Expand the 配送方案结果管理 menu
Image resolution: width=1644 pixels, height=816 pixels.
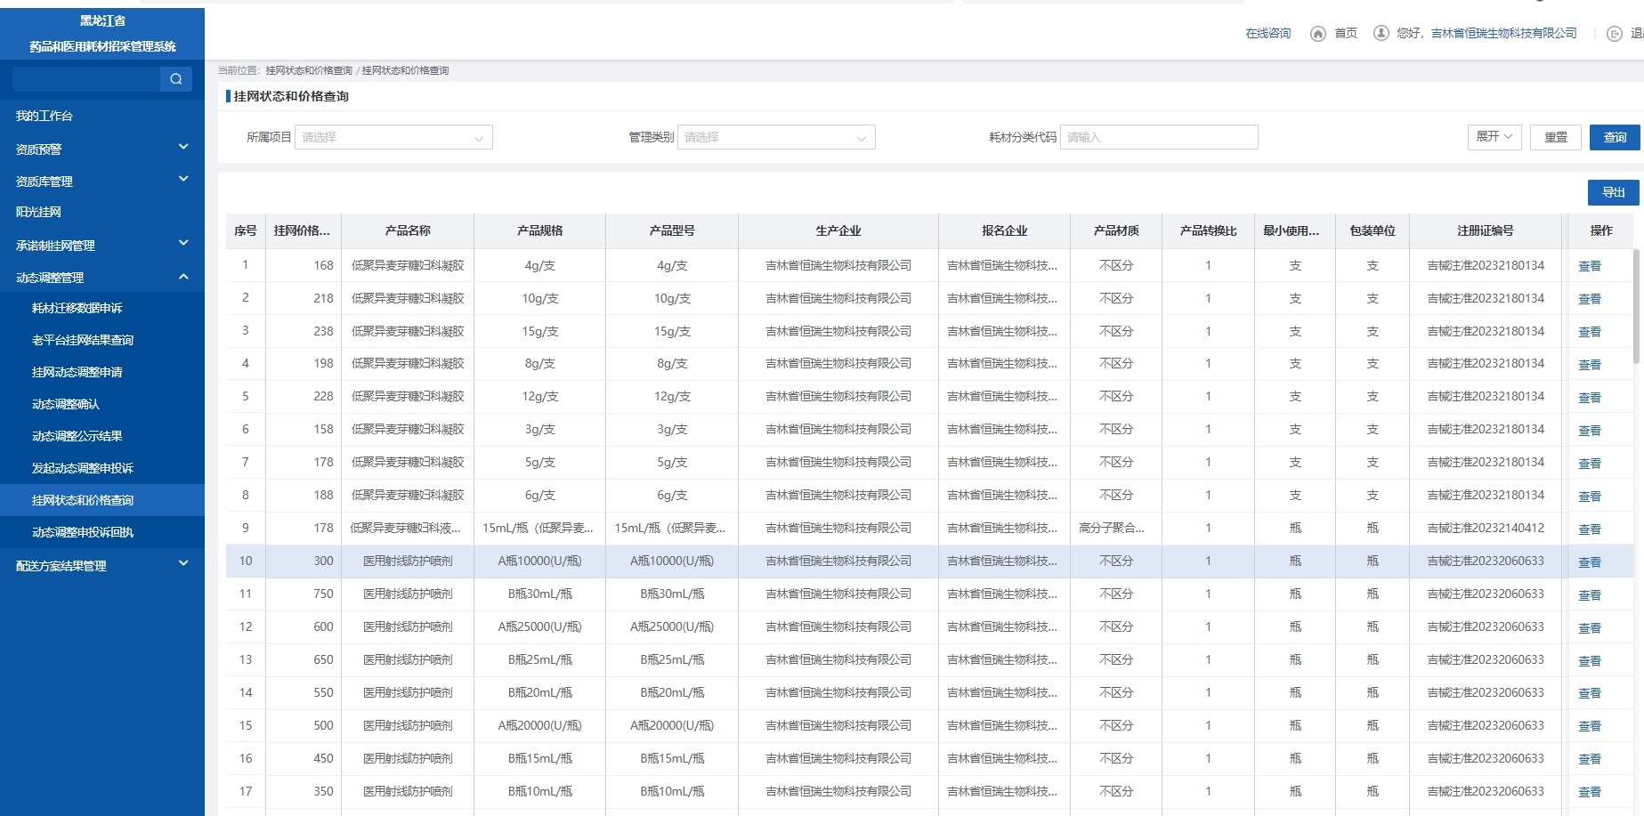[x=102, y=565]
